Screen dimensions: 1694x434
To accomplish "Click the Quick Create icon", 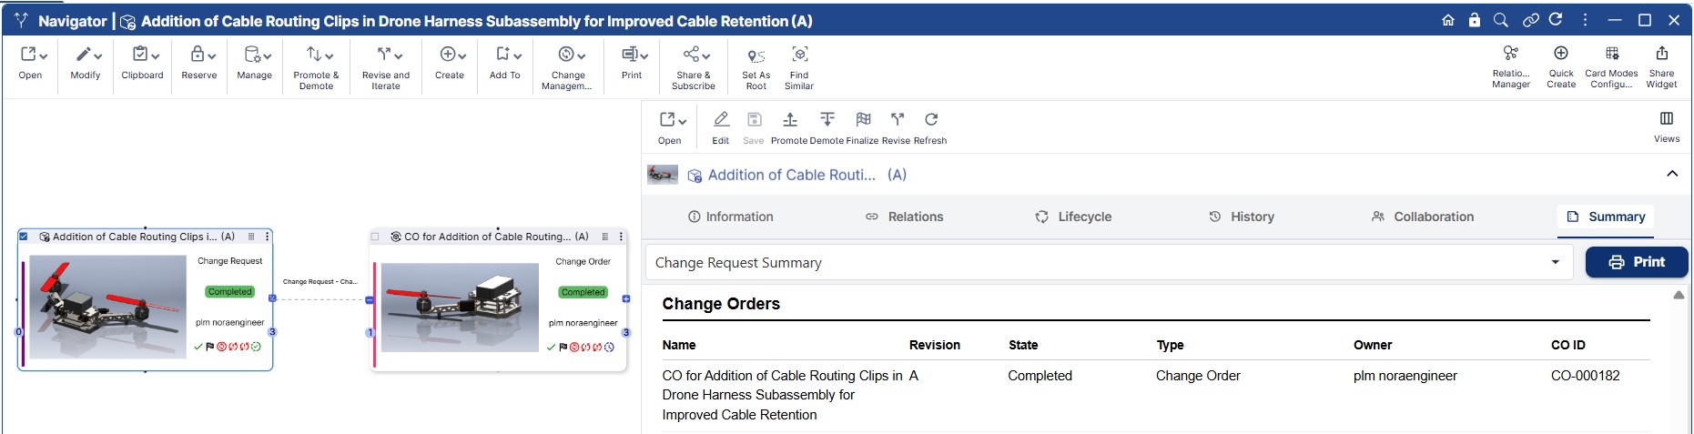I will [1560, 54].
